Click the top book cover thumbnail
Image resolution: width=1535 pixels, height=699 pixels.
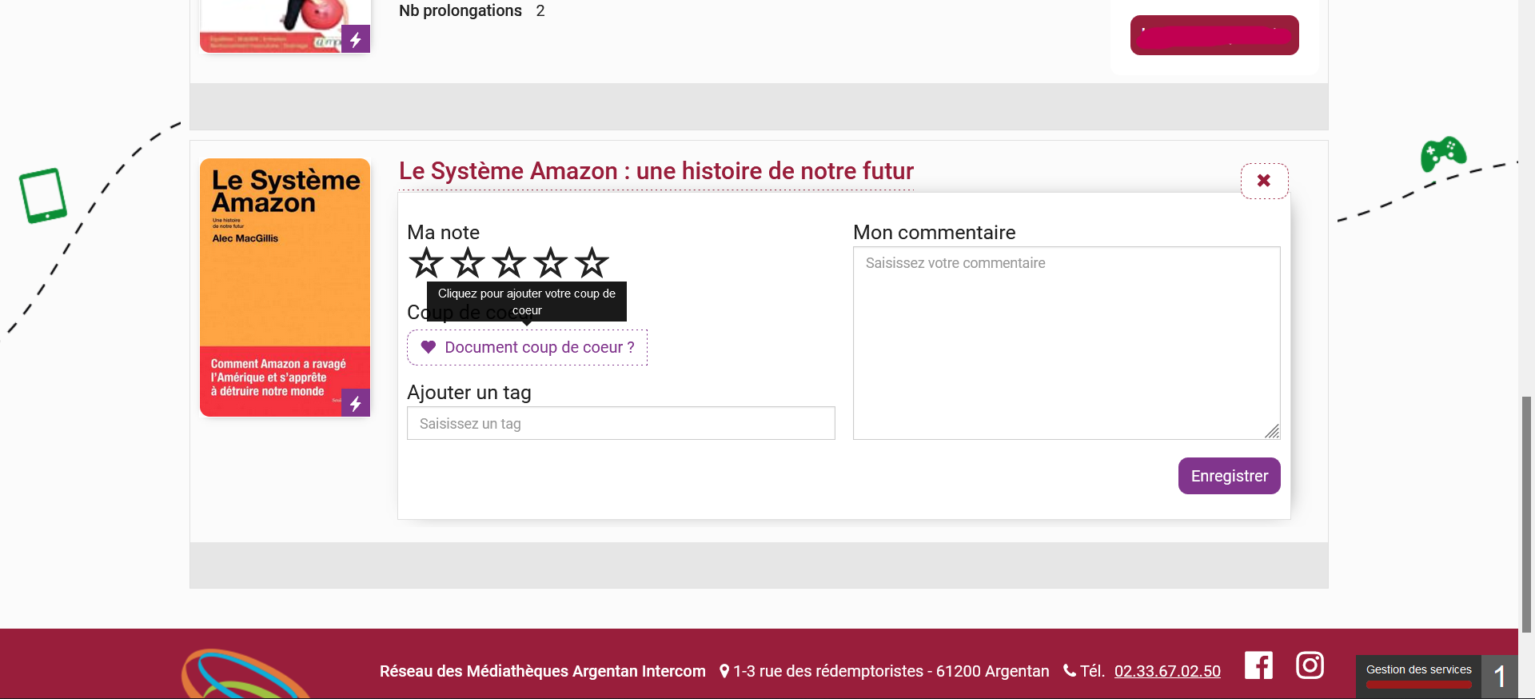(285, 26)
